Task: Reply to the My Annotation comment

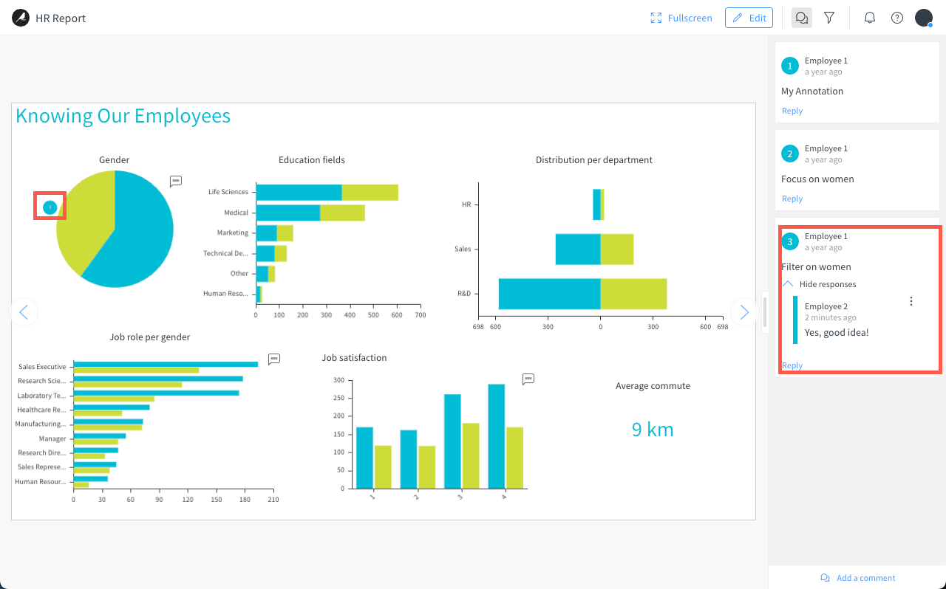Action: 792,111
